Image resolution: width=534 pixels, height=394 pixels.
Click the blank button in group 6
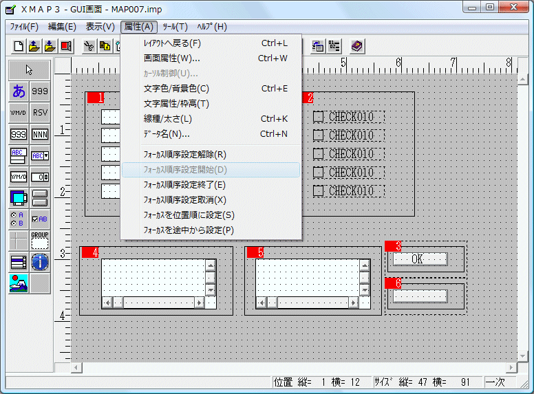[420, 296]
